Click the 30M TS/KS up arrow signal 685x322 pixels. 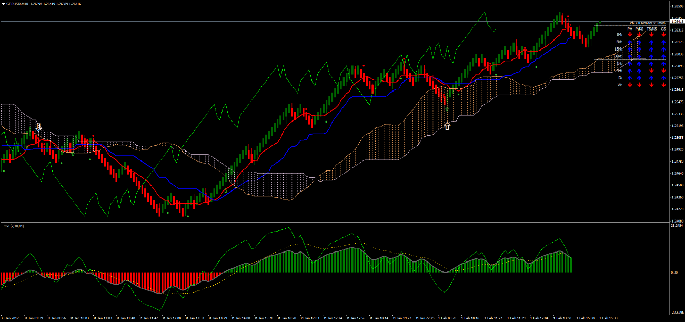651,57
